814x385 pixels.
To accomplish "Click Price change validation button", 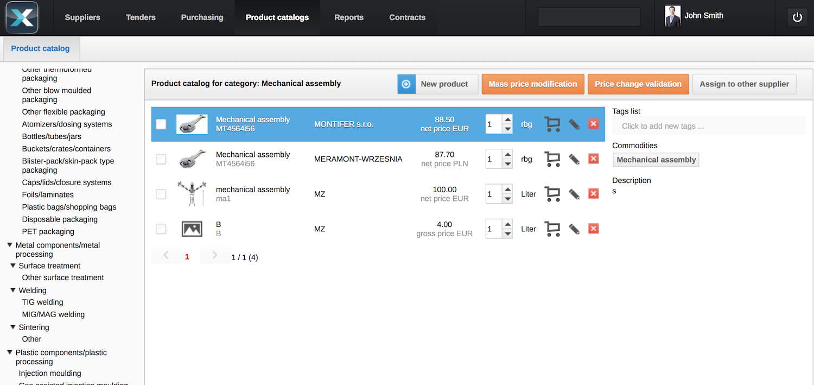I will [x=638, y=84].
